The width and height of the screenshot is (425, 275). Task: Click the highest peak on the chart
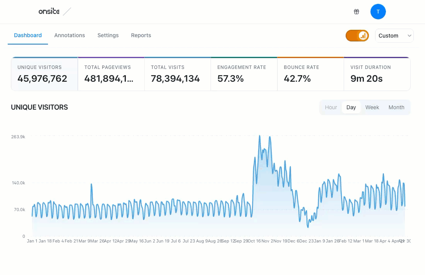(x=259, y=136)
